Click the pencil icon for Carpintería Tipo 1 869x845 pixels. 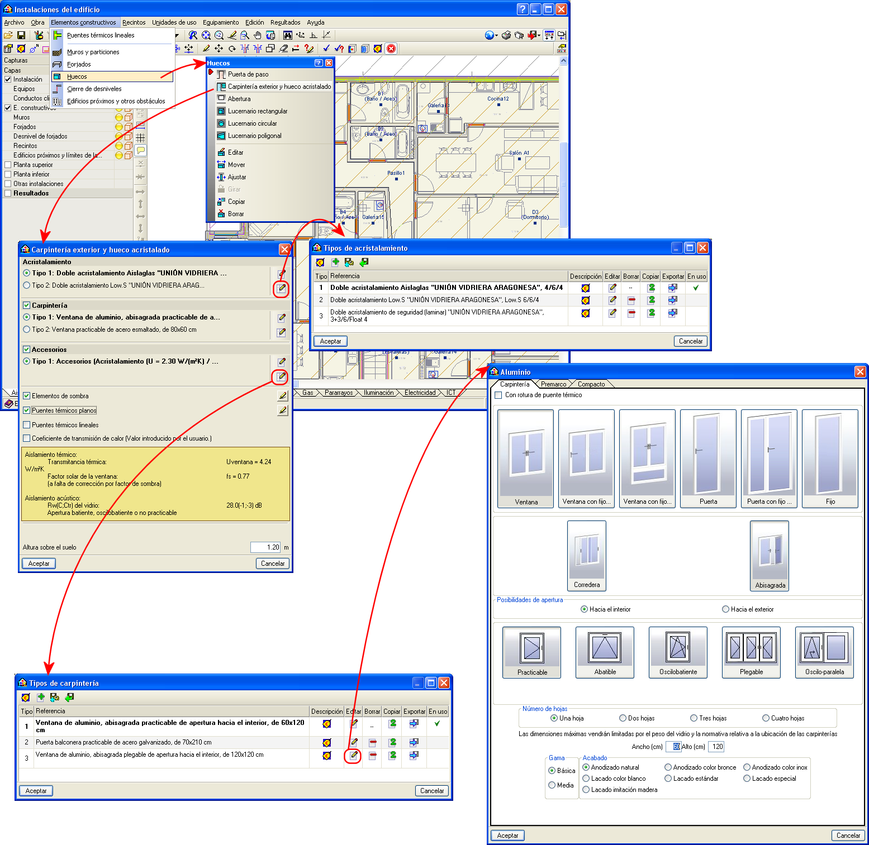point(282,318)
